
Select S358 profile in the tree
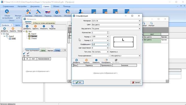pyautogui.click(x=14, y=38)
